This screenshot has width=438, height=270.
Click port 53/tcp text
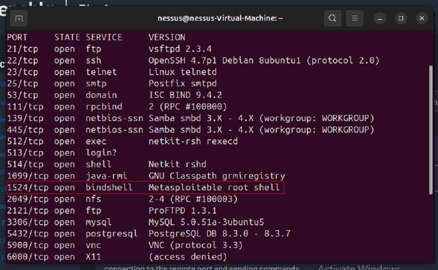(x=22, y=95)
